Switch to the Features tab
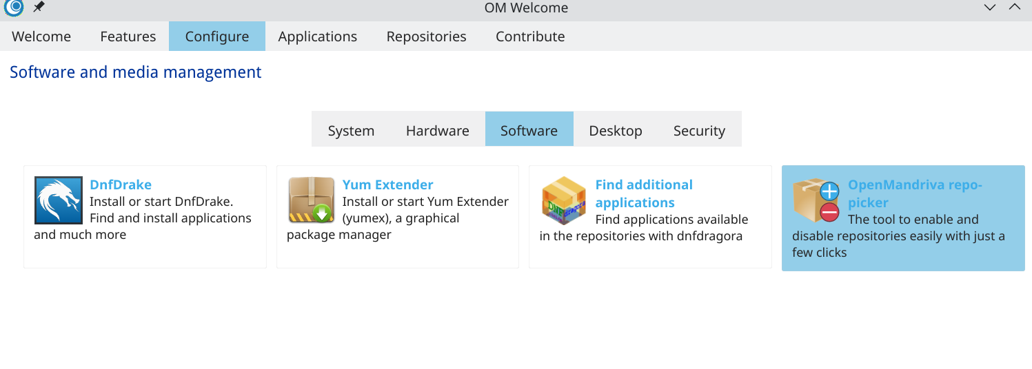 pos(128,36)
